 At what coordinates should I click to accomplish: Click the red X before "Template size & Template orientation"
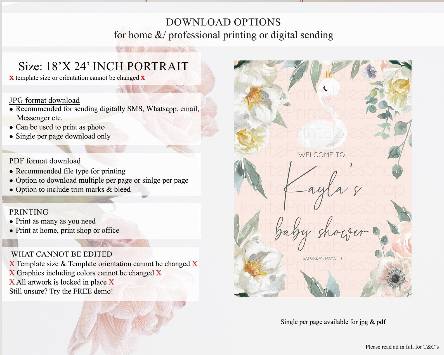coord(12,264)
